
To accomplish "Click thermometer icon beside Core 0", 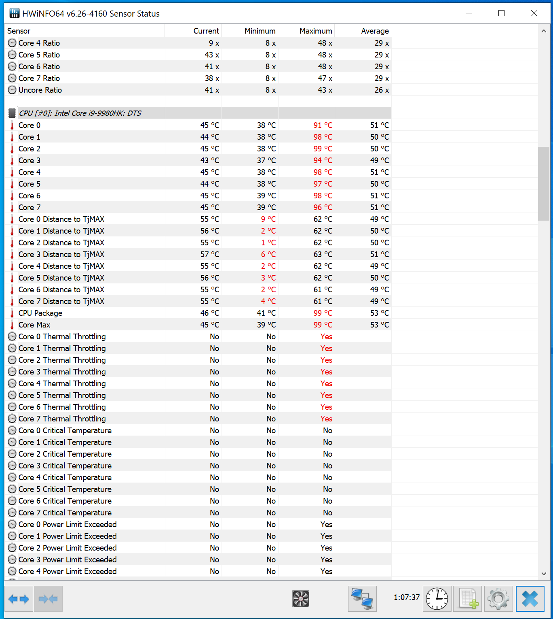I will 12,125.
